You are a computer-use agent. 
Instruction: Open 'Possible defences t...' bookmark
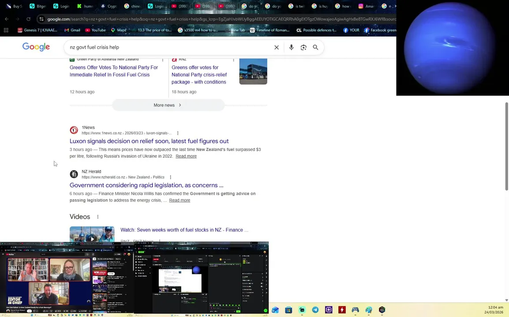pyautogui.click(x=317, y=30)
